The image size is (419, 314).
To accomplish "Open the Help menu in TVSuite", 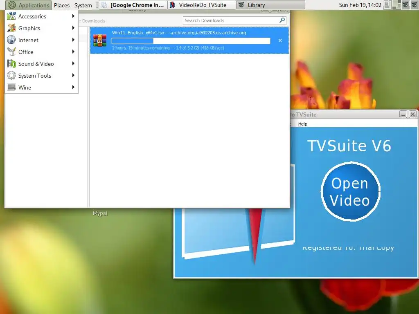I will tap(302, 124).
